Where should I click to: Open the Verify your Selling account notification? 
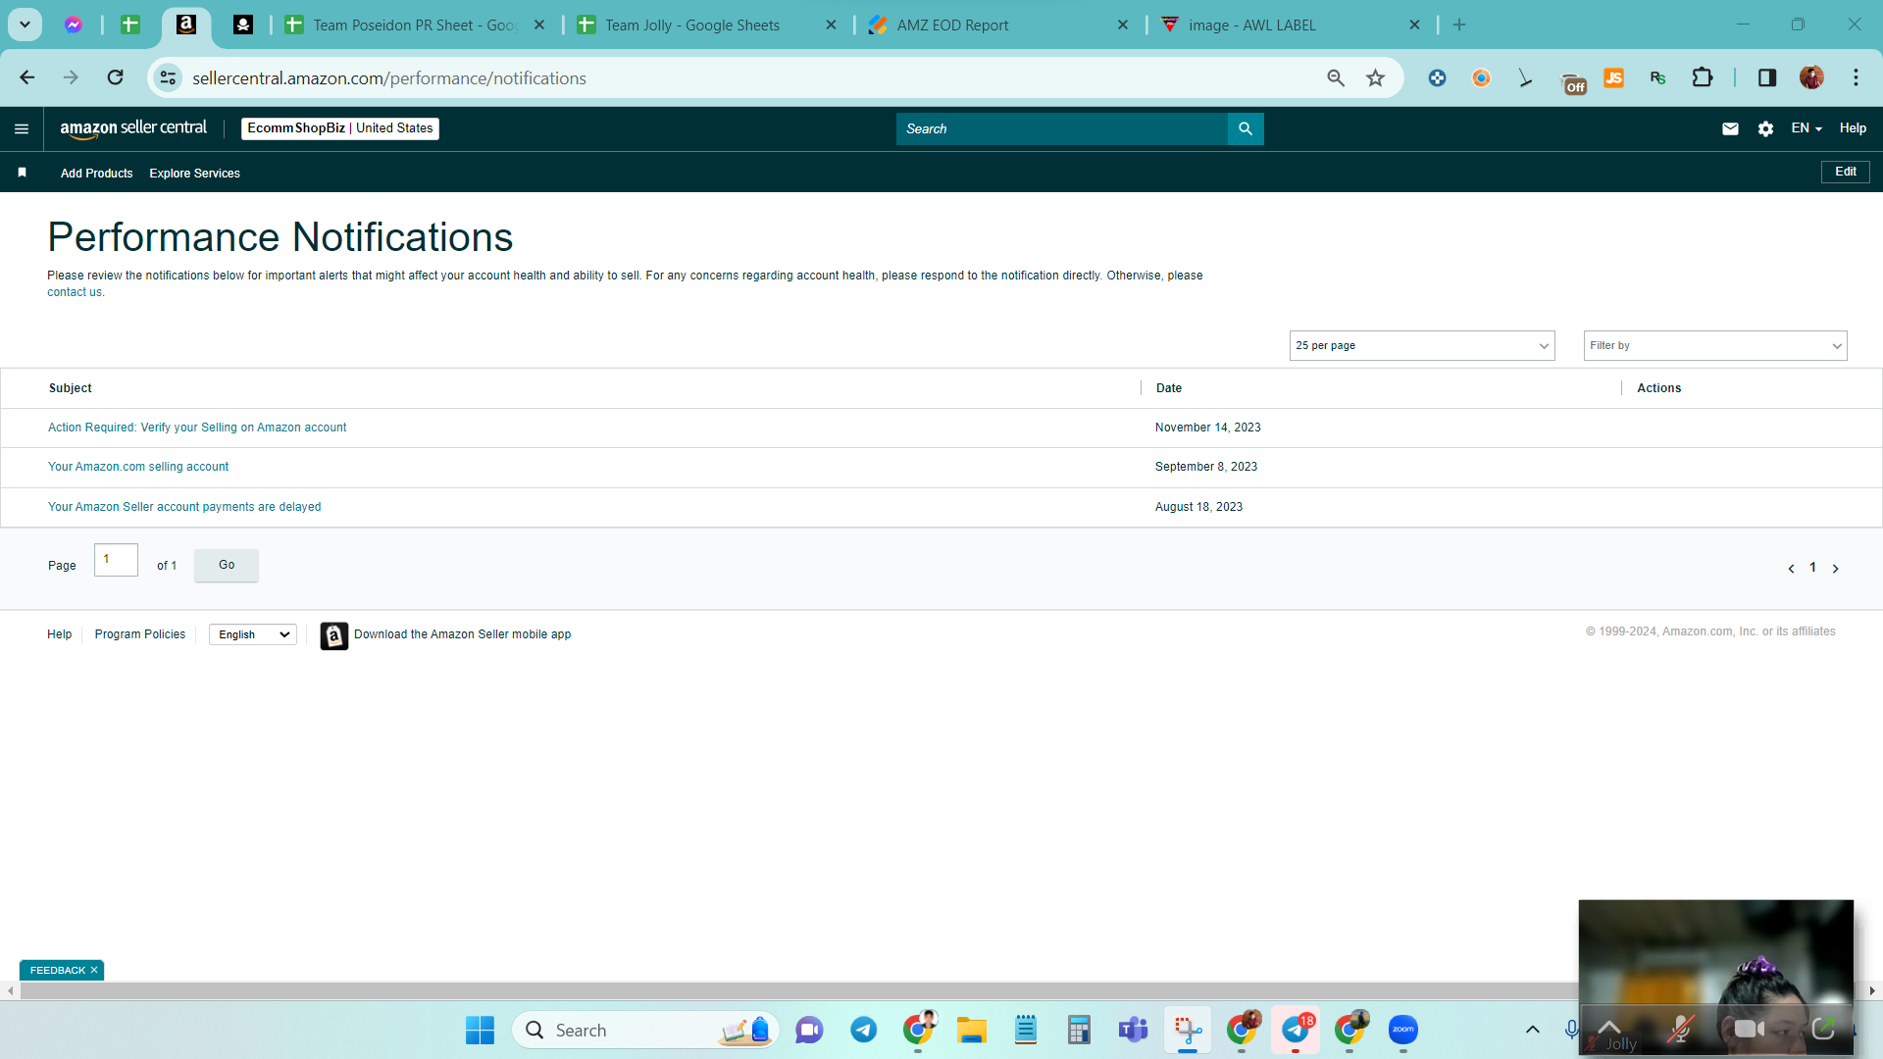(197, 428)
